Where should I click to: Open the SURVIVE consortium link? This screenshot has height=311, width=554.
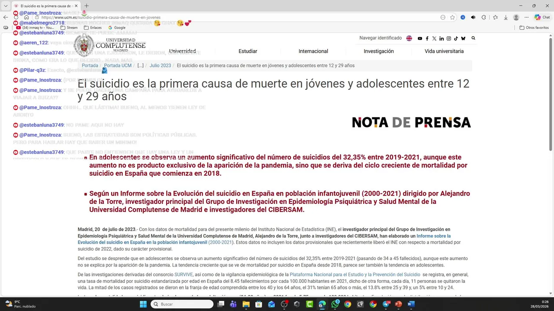[x=184, y=275]
